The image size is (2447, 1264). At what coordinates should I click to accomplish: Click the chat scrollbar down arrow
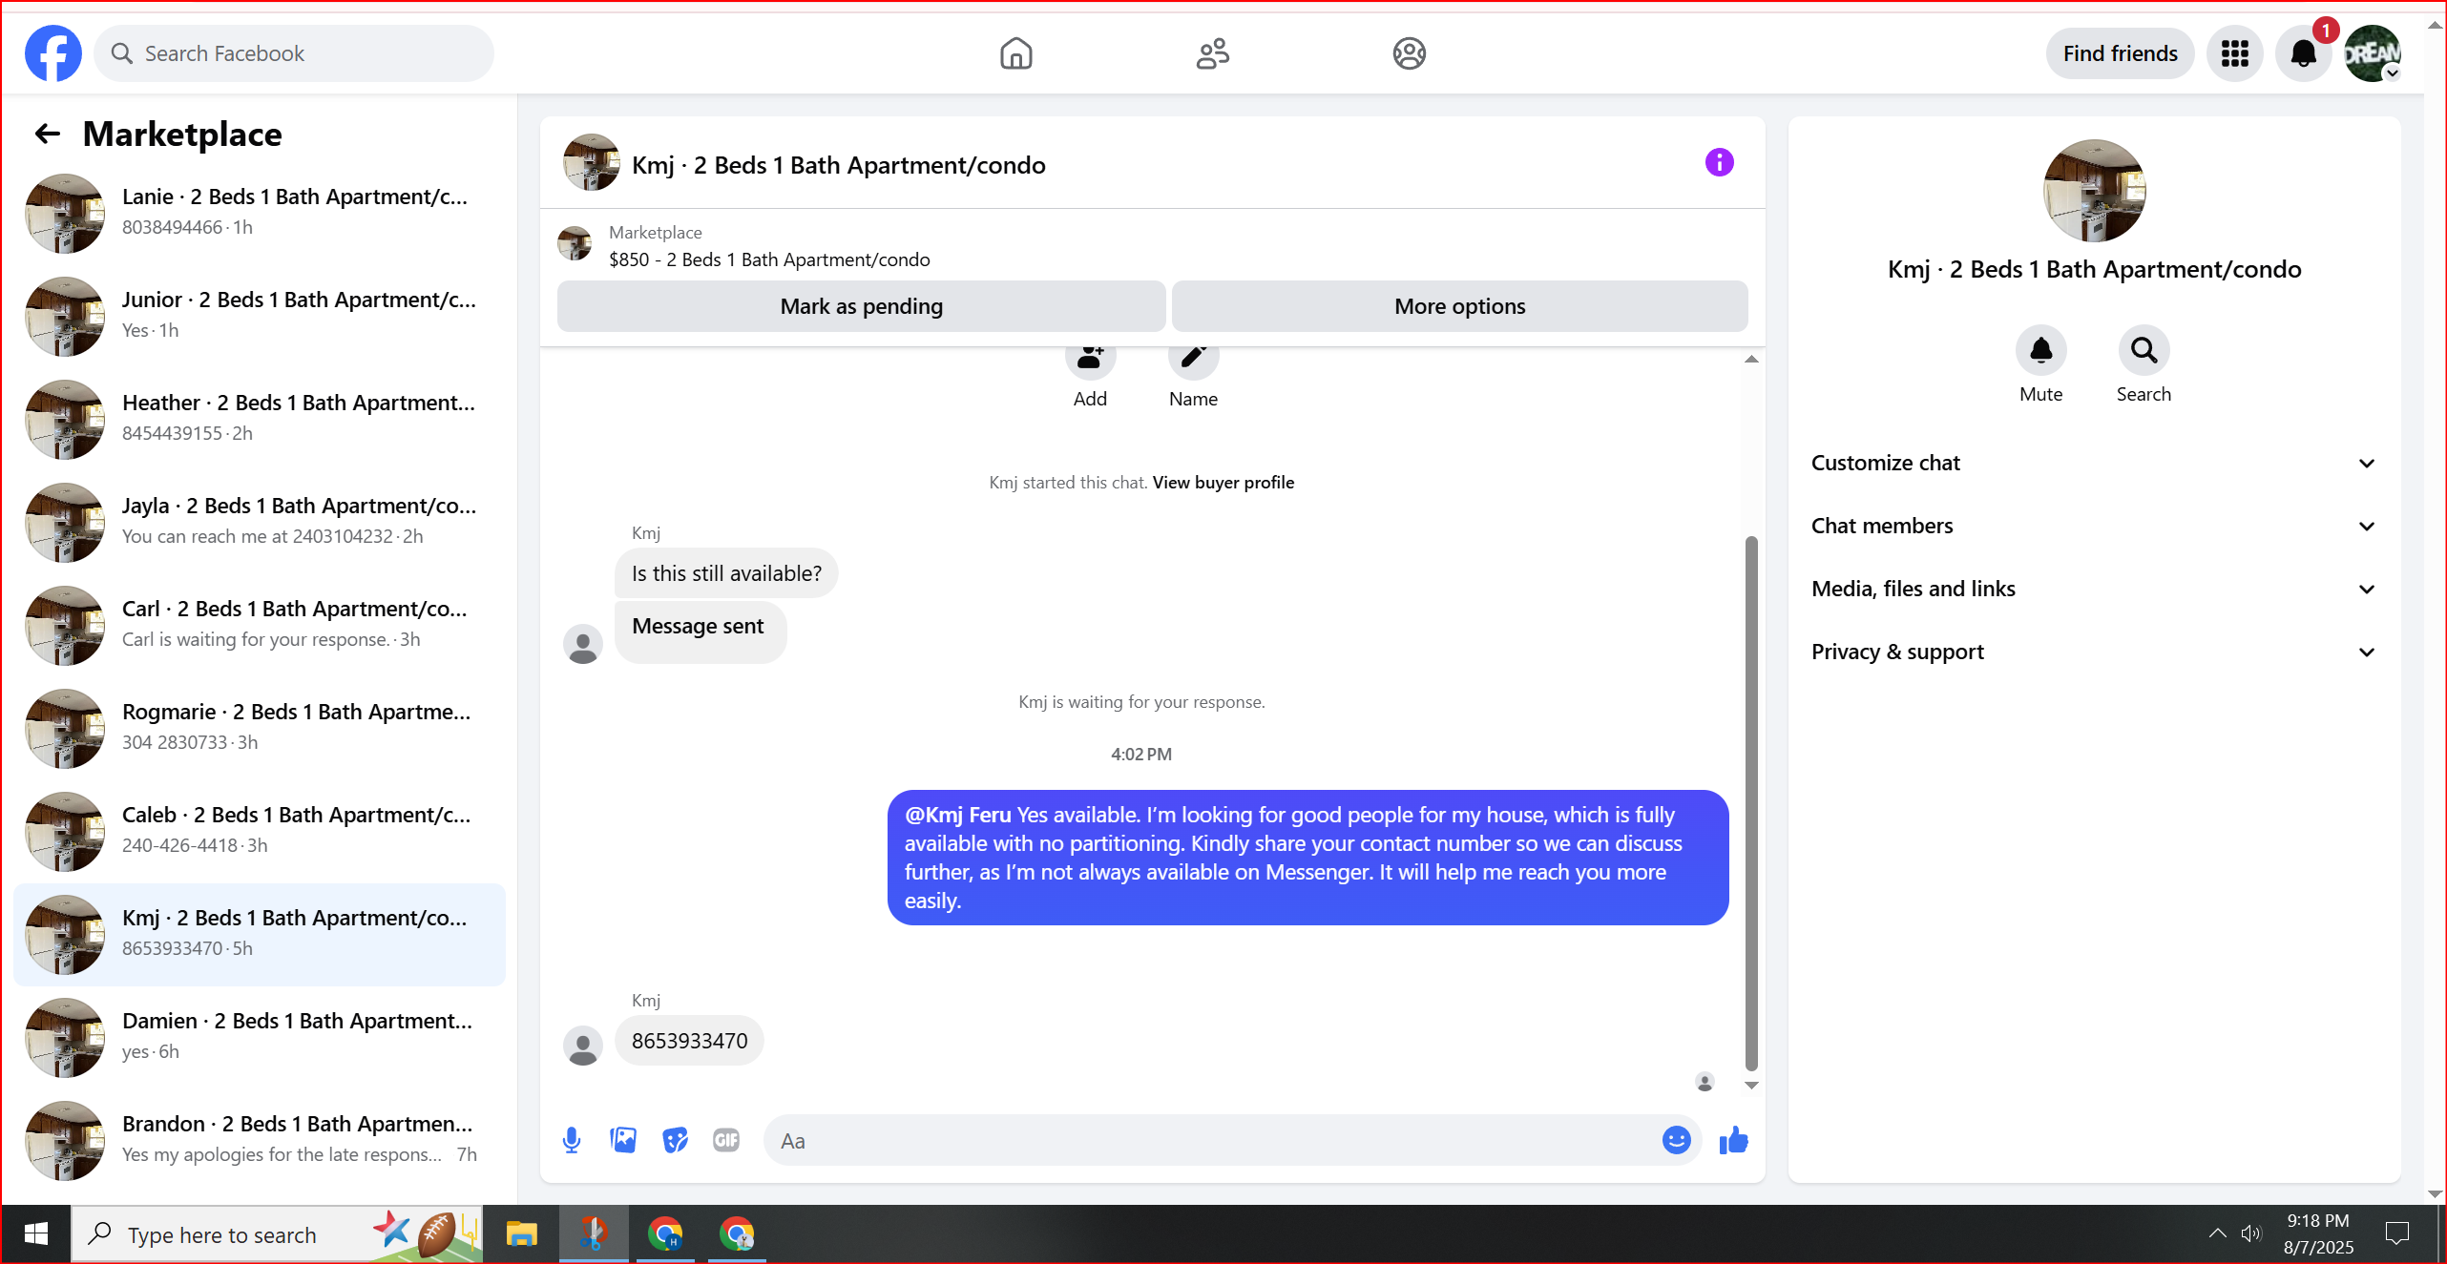click(x=1751, y=1085)
